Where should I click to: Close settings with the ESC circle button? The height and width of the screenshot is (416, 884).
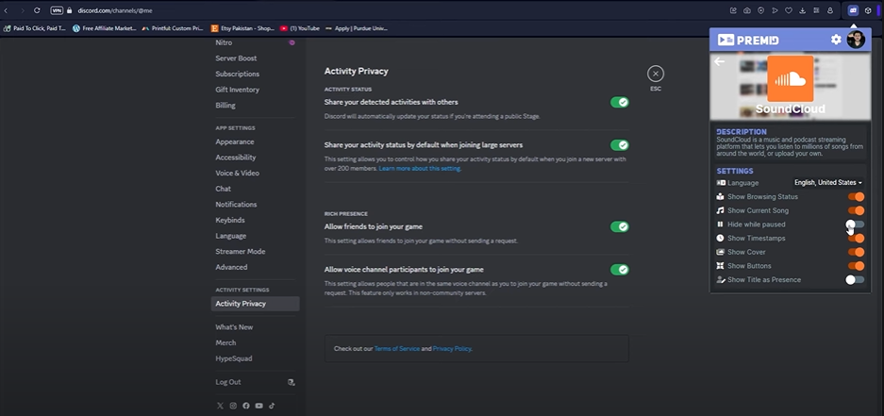click(656, 74)
